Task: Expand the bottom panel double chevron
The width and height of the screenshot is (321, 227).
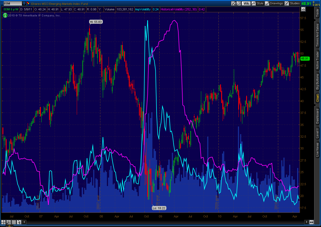Action: [x=10, y=226]
